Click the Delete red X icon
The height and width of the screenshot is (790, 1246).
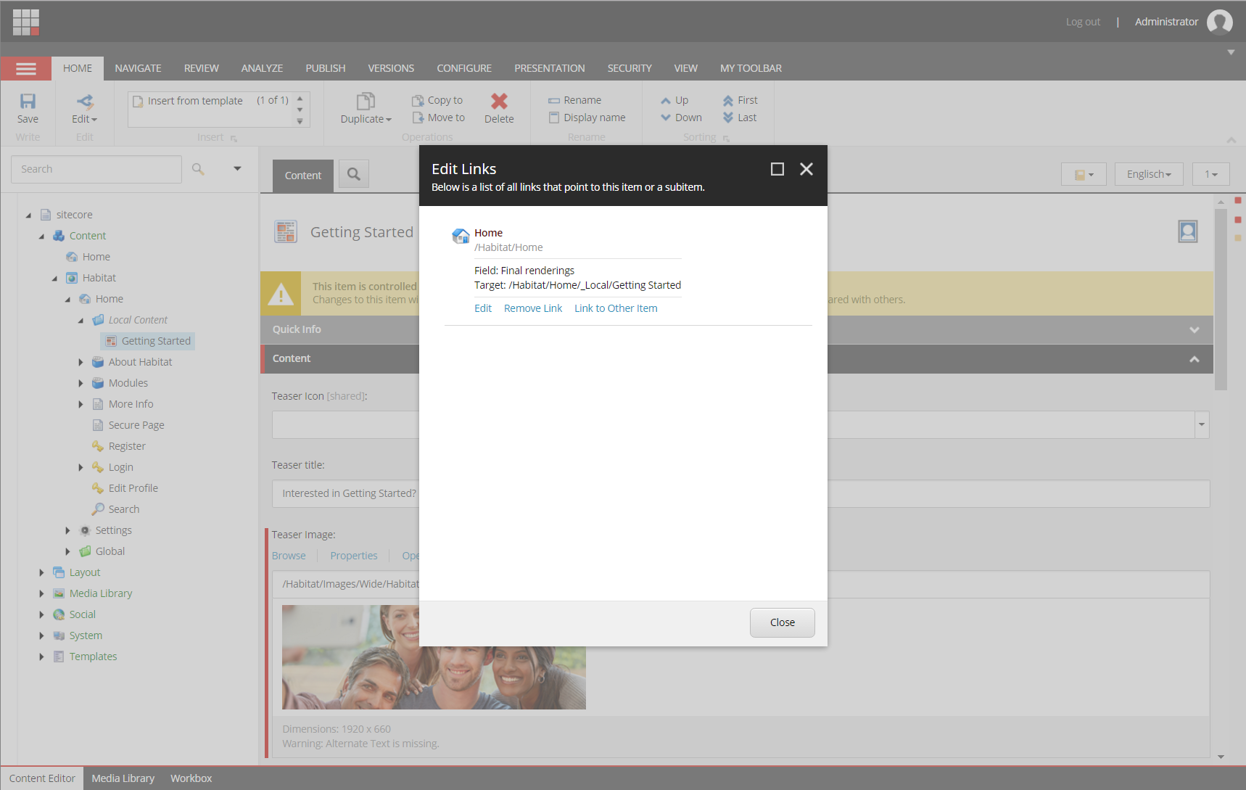pyautogui.click(x=499, y=101)
